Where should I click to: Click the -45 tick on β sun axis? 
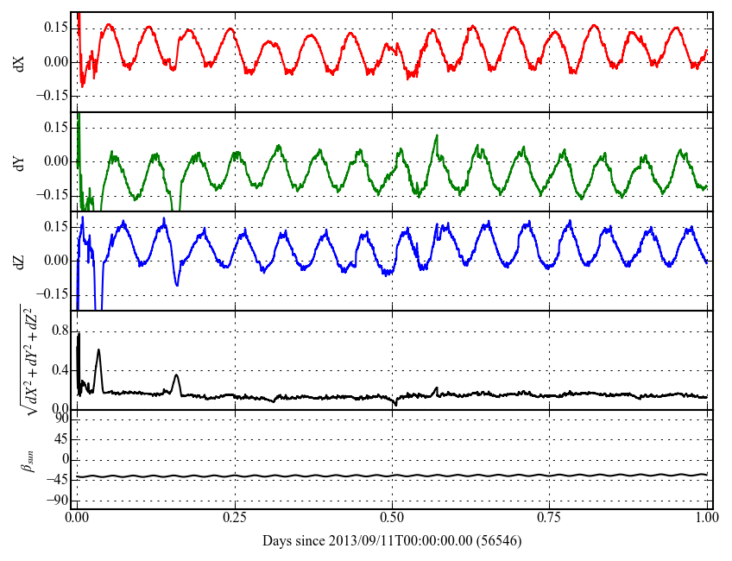57,480
